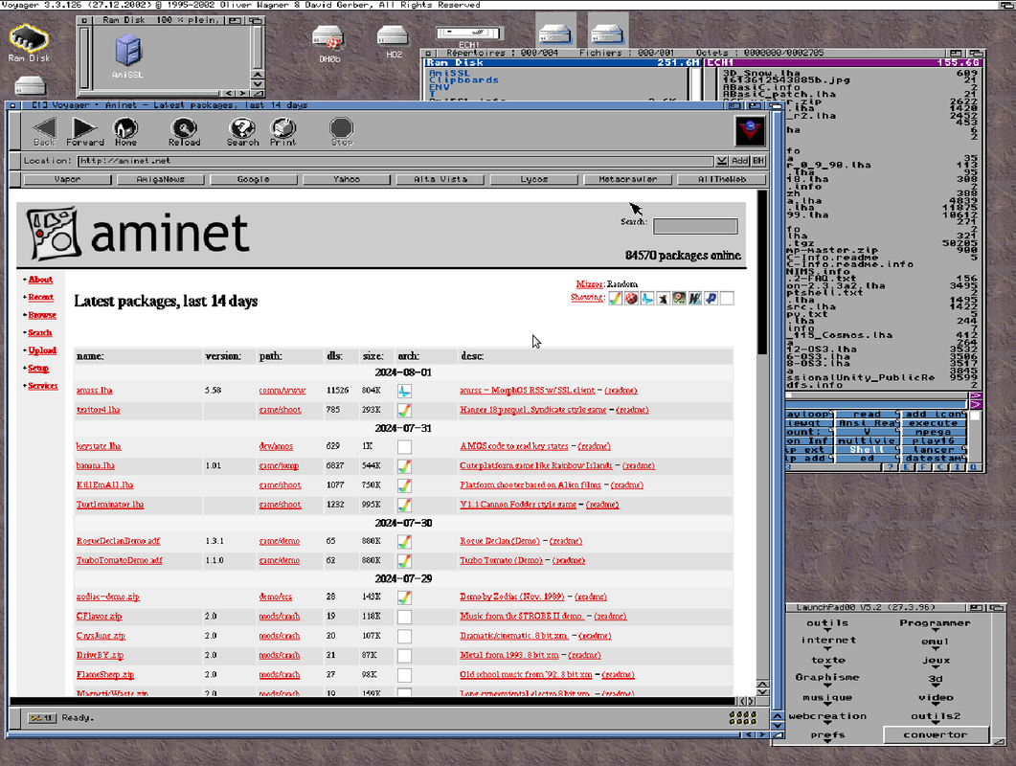Screen dimensions: 1016x766
Task: Follow the amrss.lha download link
Action: [x=94, y=390]
